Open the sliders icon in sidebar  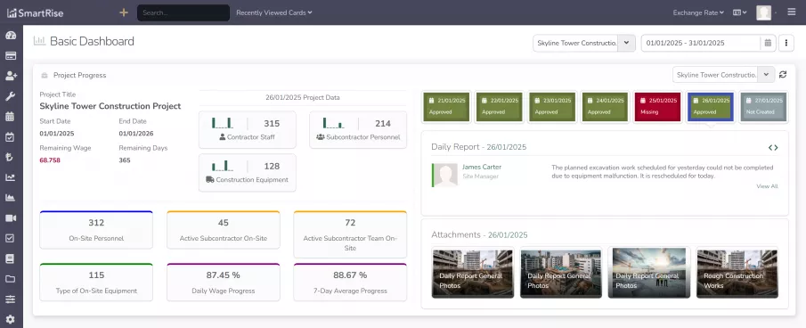[x=11, y=299]
